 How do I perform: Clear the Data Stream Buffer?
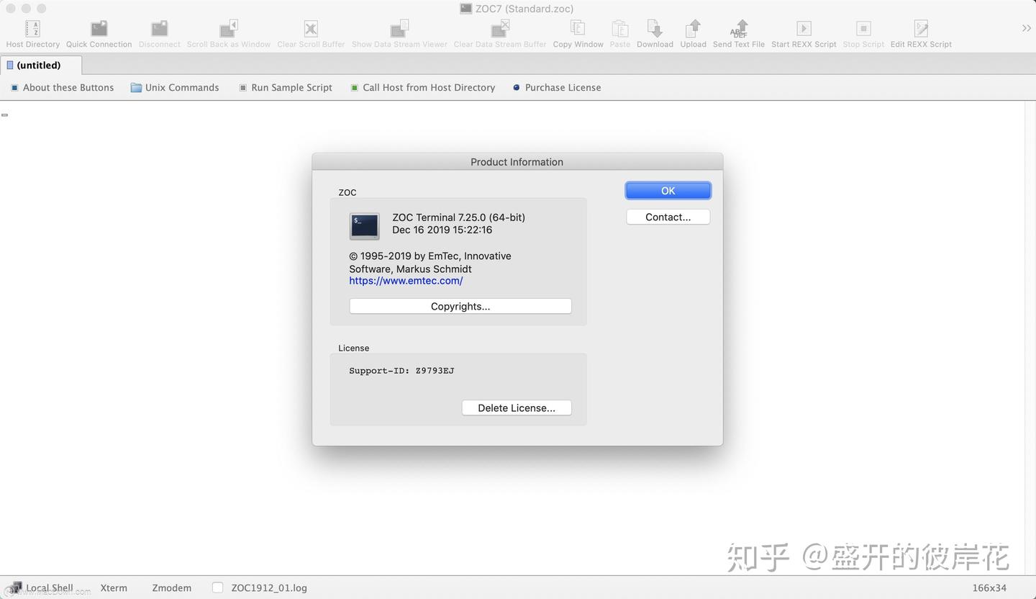click(x=499, y=30)
